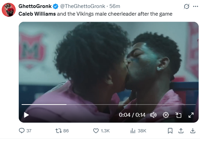Open the video settings gear
This screenshot has height=141, width=200.
pyautogui.click(x=166, y=115)
